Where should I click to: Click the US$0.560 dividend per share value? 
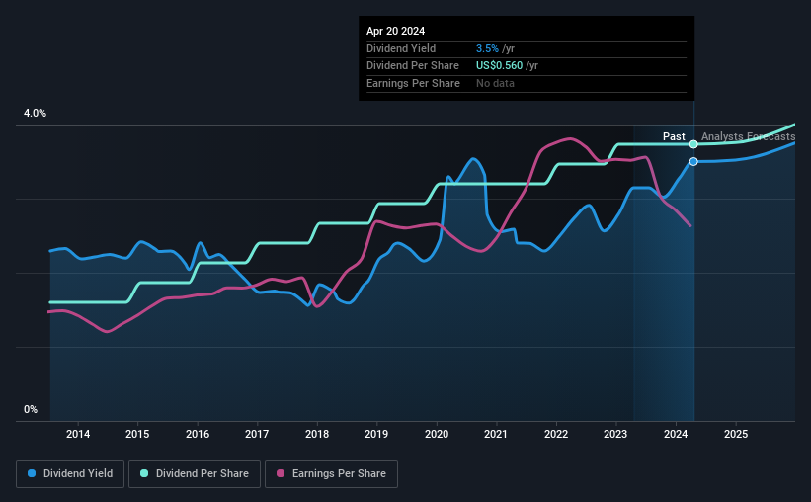point(499,66)
